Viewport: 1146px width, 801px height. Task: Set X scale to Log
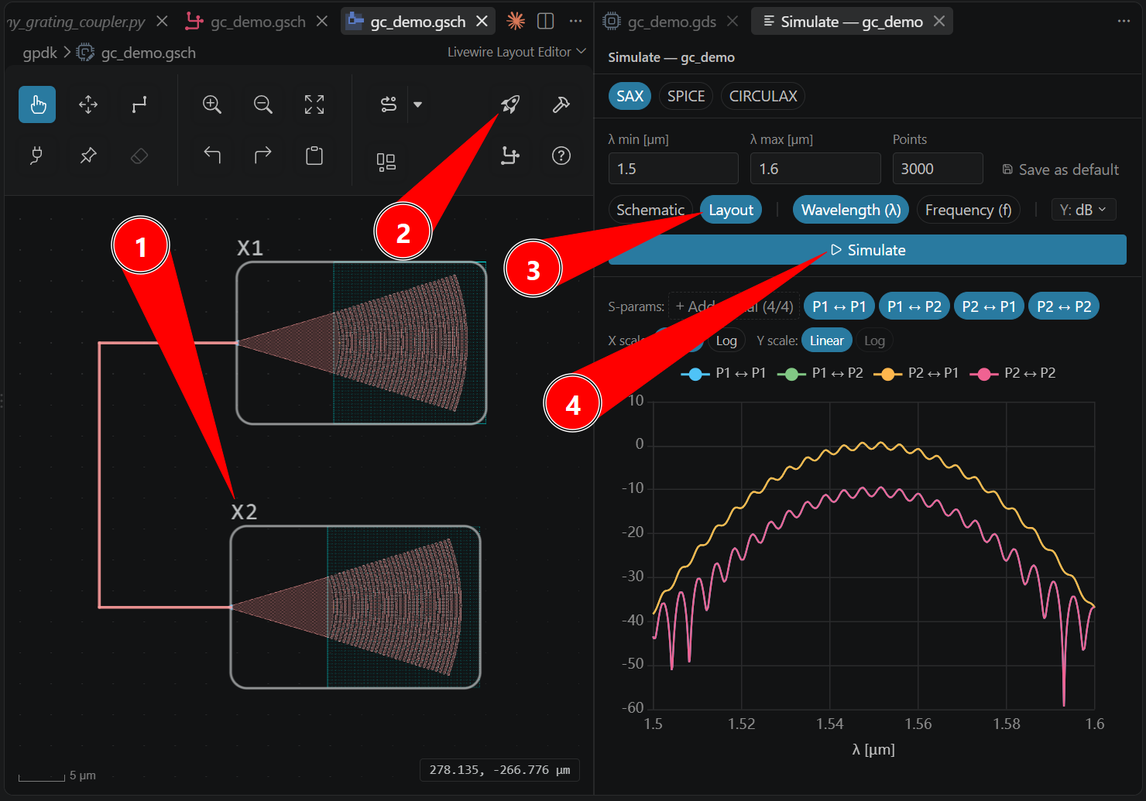click(x=726, y=341)
